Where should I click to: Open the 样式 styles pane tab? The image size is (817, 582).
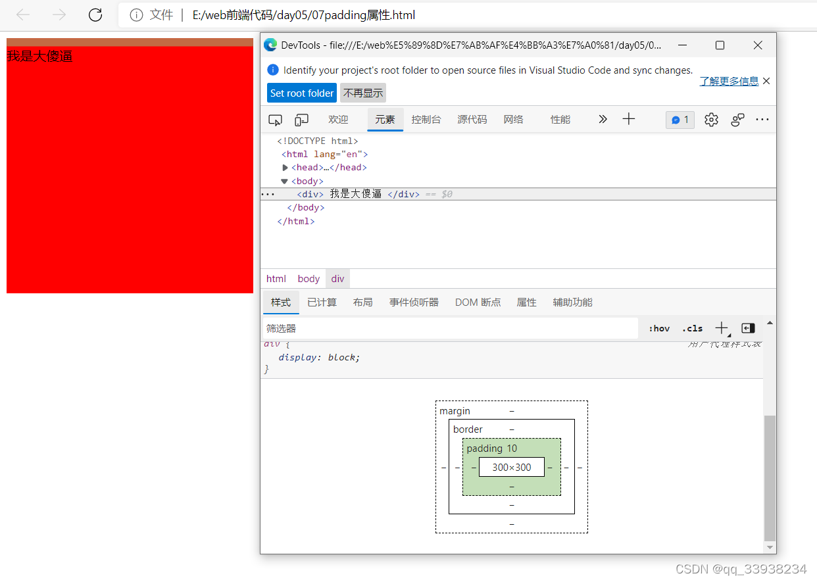pyautogui.click(x=281, y=303)
